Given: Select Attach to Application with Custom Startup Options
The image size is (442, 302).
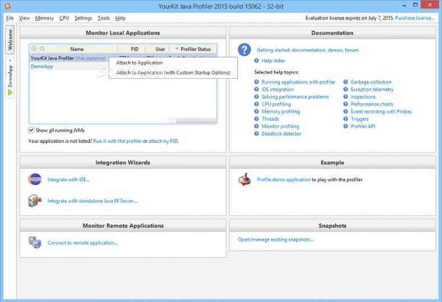Looking at the screenshot, I should tap(173, 72).
